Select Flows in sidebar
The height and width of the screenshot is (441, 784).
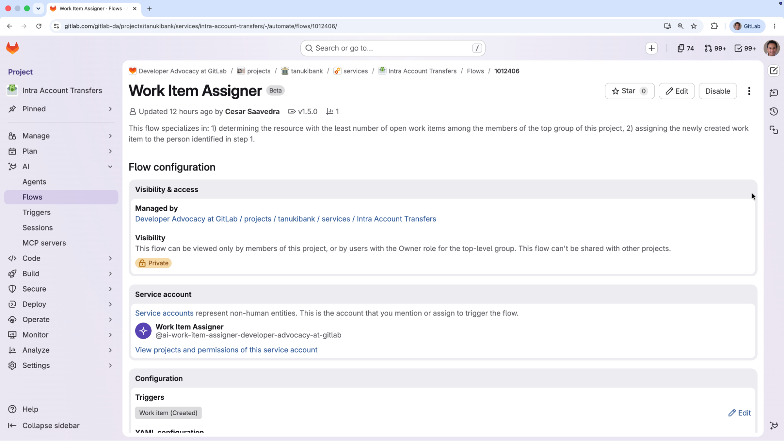click(61, 197)
